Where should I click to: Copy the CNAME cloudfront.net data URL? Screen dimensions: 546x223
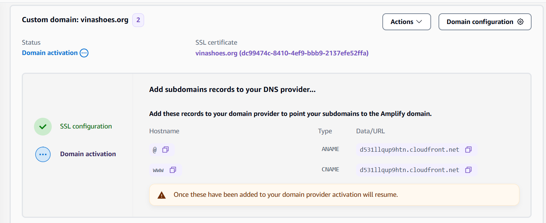[x=468, y=169]
